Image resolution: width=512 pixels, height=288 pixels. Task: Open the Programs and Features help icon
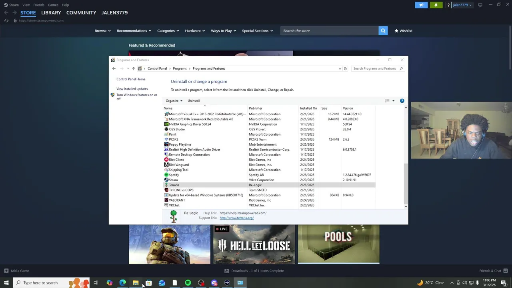(402, 101)
